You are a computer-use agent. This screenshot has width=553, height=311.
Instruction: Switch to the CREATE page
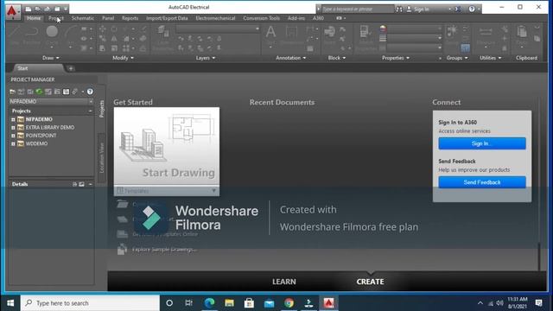(370, 282)
